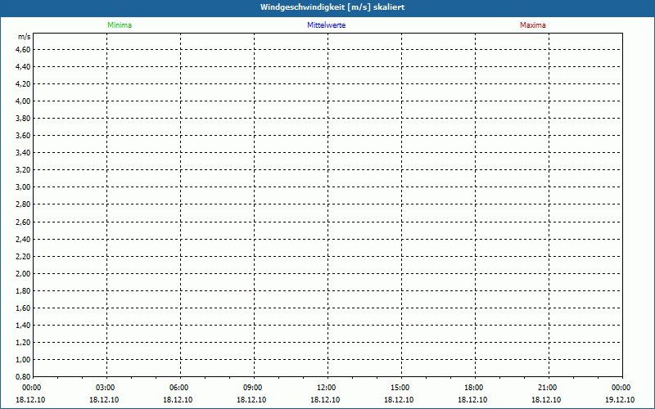Click the 21:00 time axis label
This screenshot has width=655, height=409.
pyautogui.click(x=547, y=388)
